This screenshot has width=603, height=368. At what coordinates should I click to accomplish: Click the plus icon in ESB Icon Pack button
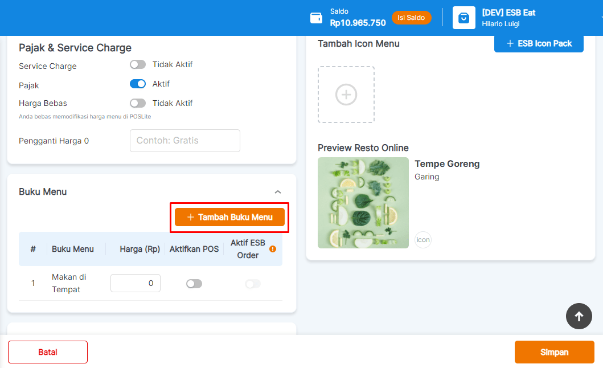[511, 43]
